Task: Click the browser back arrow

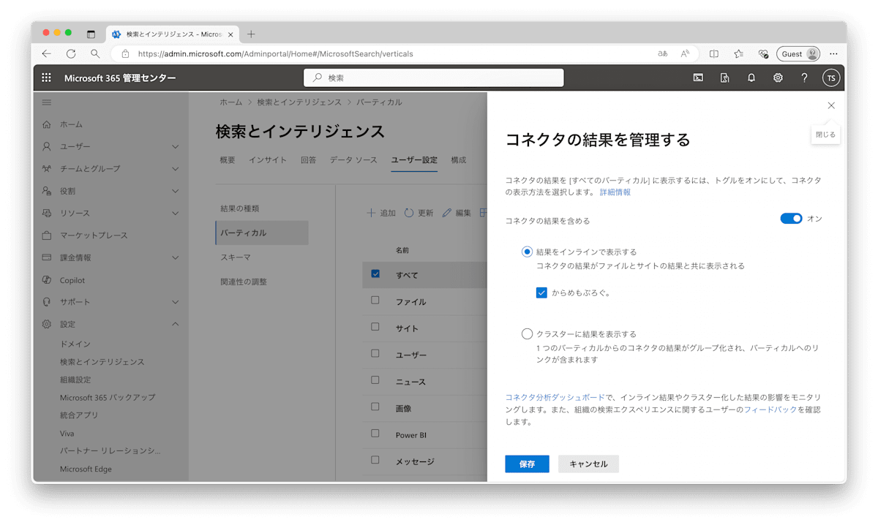Action: (46, 53)
